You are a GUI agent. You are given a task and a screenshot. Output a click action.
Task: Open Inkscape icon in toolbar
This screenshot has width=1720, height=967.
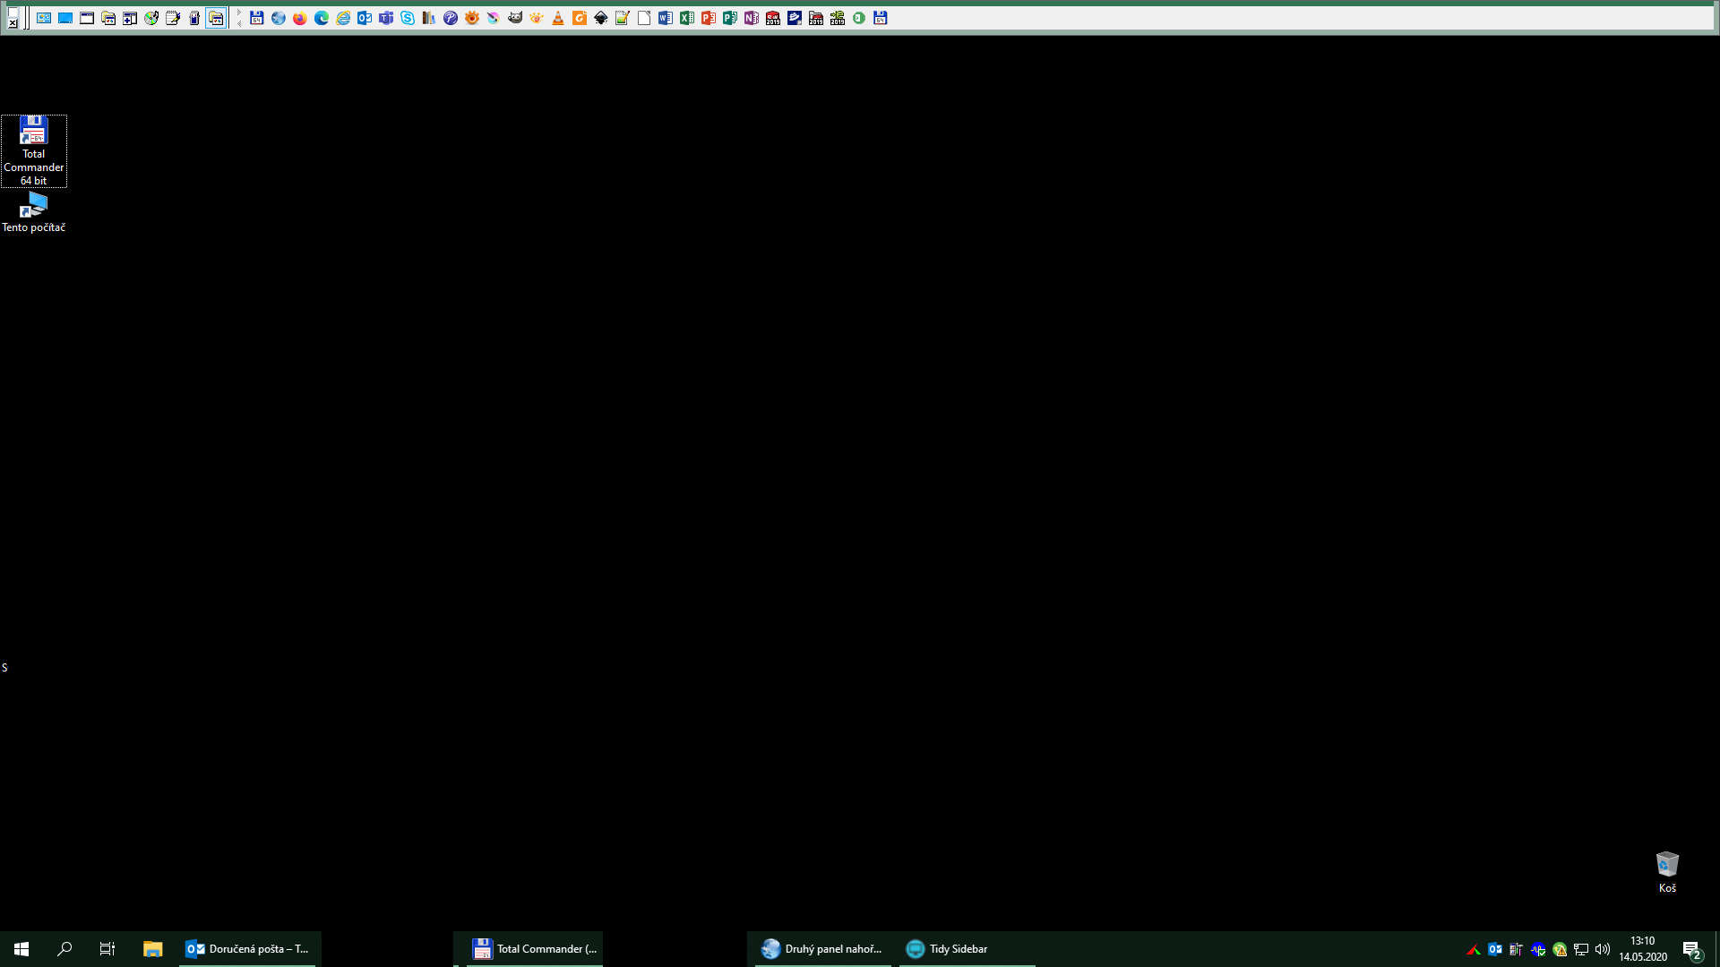point(601,18)
